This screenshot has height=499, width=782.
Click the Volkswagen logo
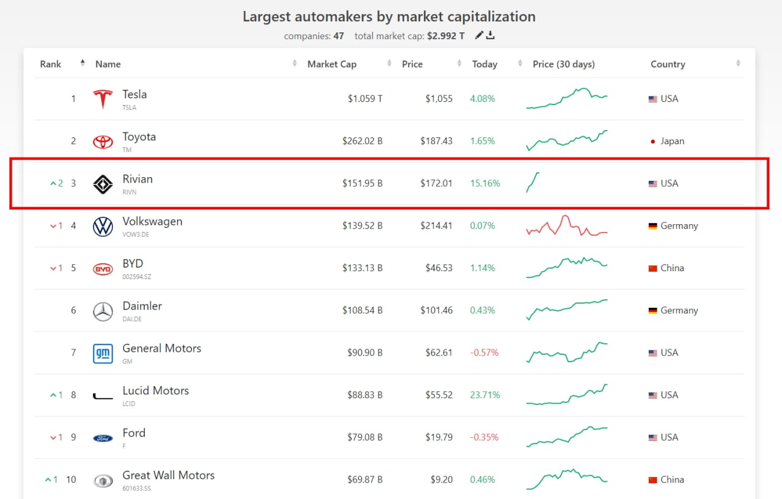tap(103, 226)
